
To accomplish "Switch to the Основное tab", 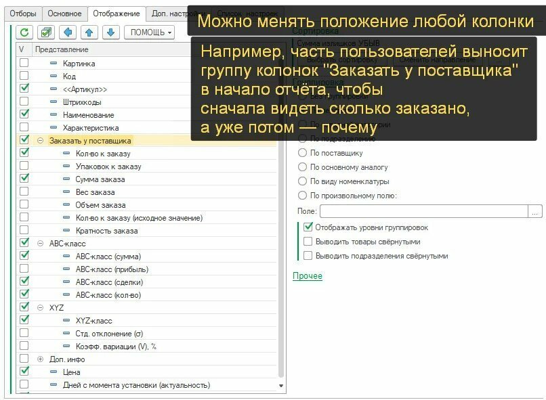I will (x=64, y=14).
